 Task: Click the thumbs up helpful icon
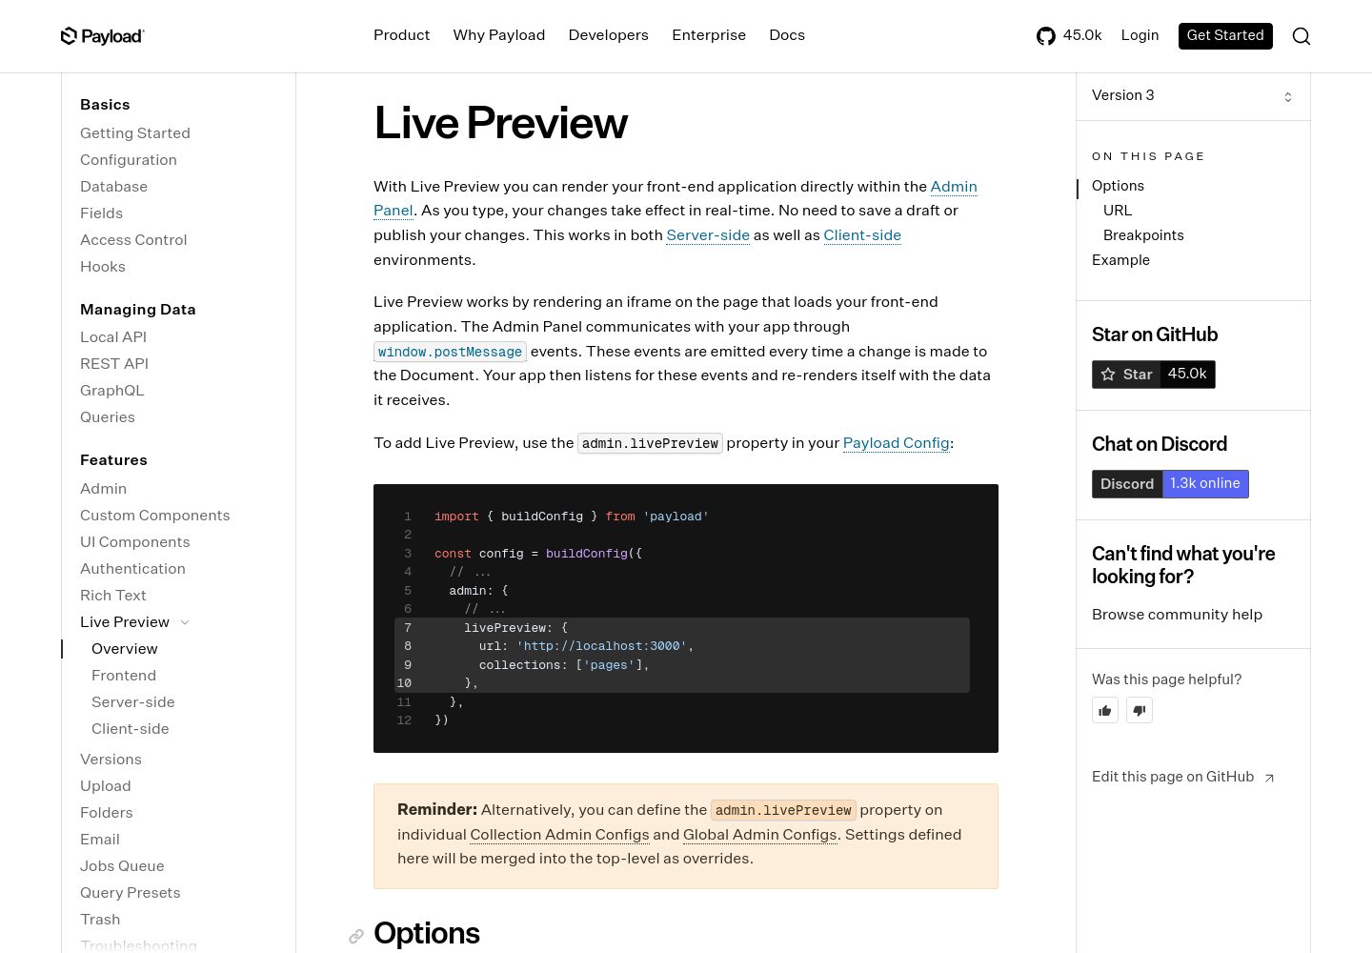tap(1105, 710)
